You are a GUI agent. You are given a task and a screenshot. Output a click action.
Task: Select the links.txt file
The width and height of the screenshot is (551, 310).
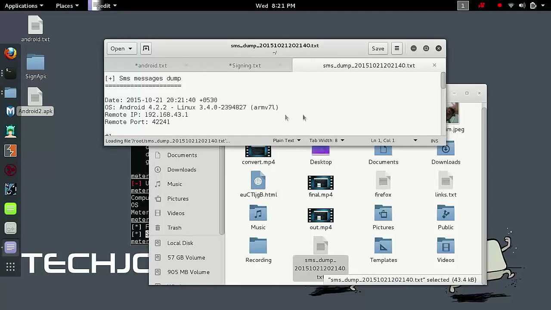pos(446,185)
